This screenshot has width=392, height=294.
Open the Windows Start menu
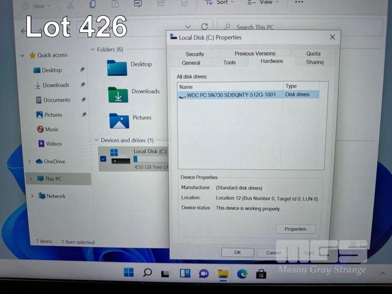(129, 273)
